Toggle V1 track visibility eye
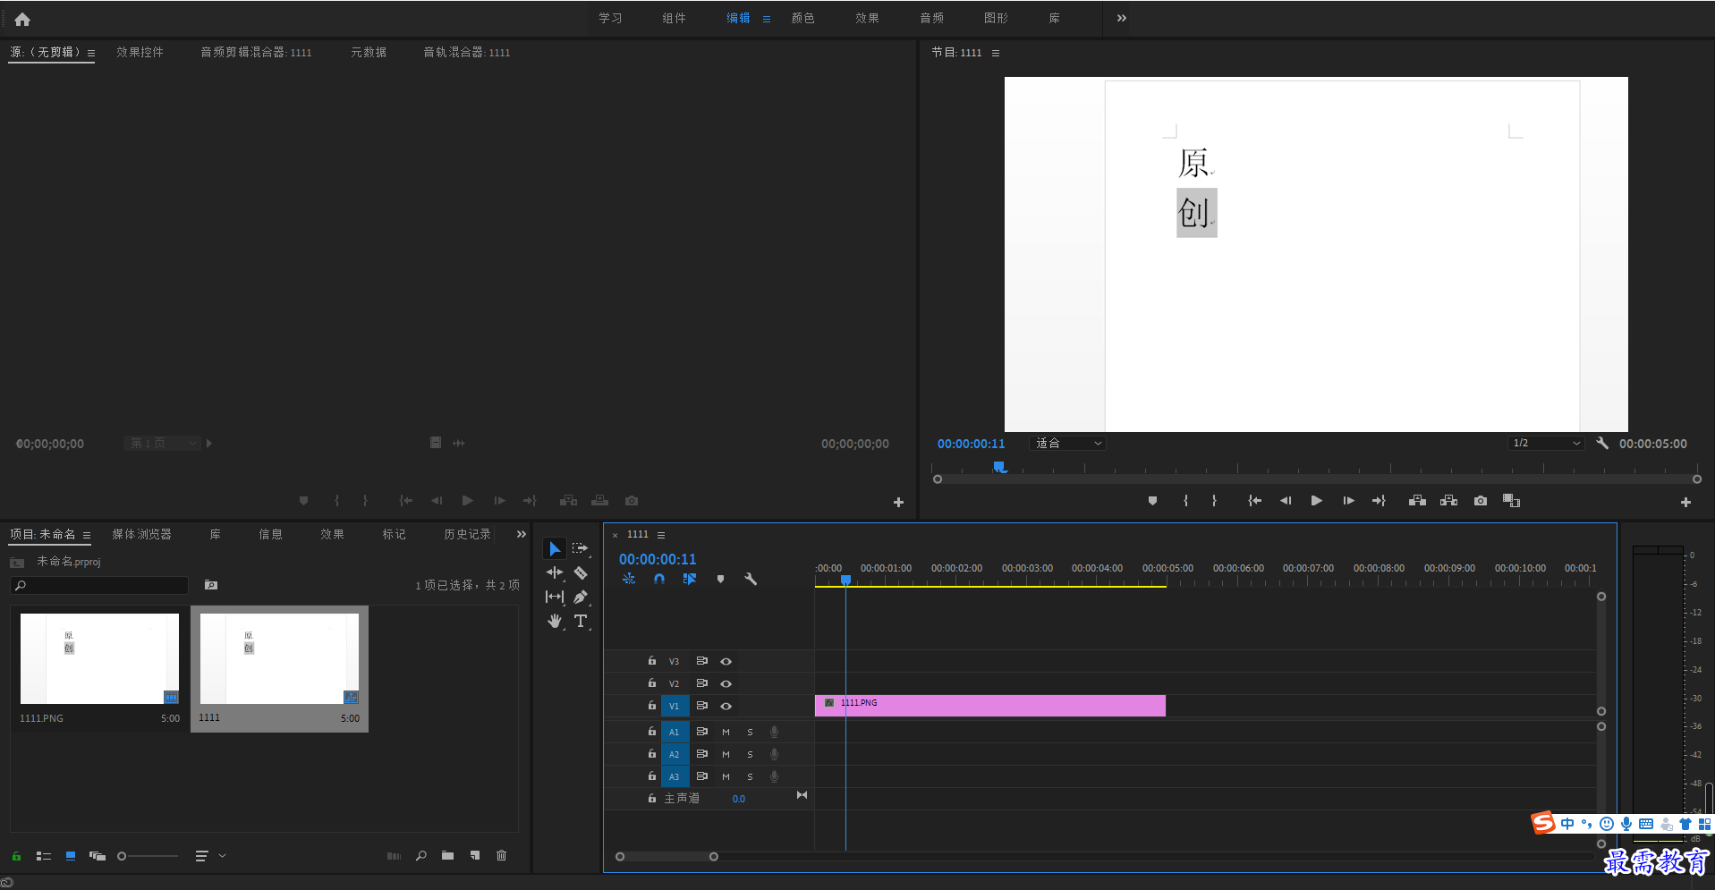The image size is (1715, 890). point(726,707)
